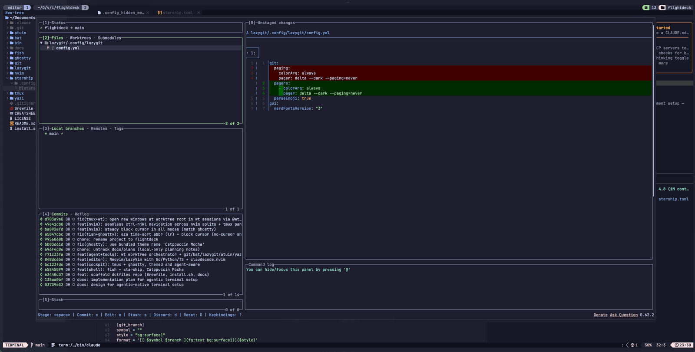The width and height of the screenshot is (695, 352).
Task: Click the Donate link
Action: 600,315
